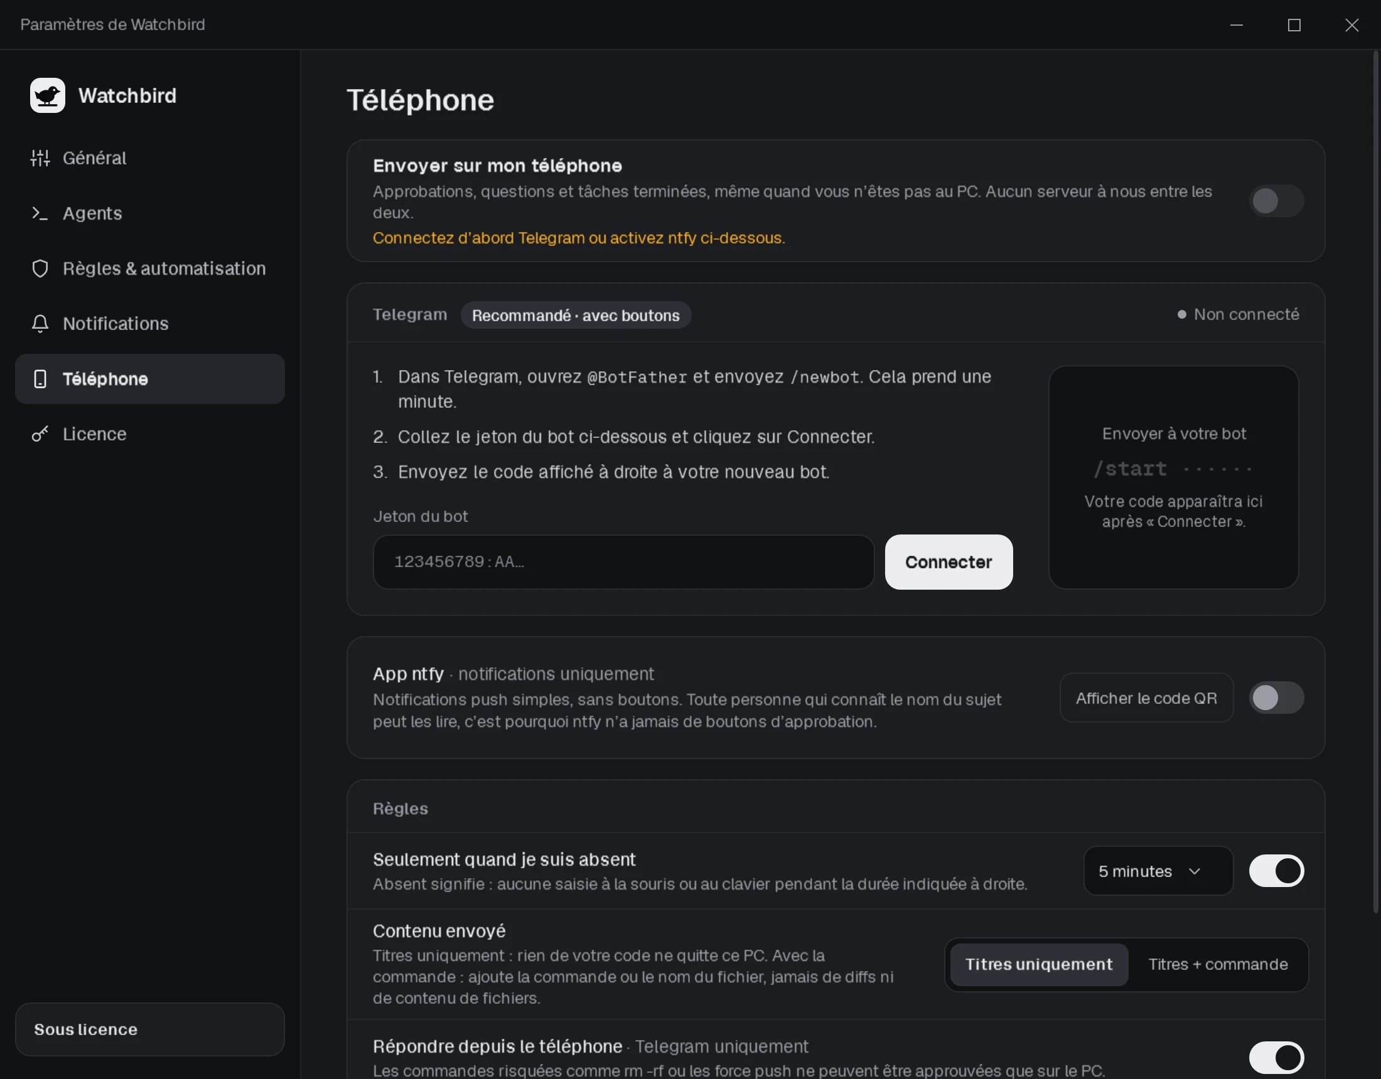Click the Watchbird bird logo icon
This screenshot has width=1381, height=1079.
48,95
